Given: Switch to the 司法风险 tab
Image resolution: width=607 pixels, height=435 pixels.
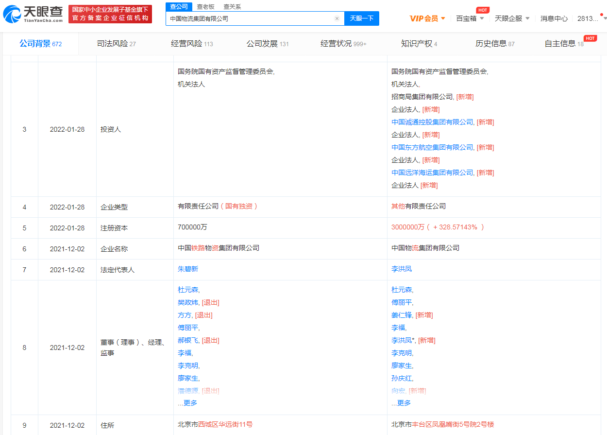Looking at the screenshot, I should coord(117,44).
